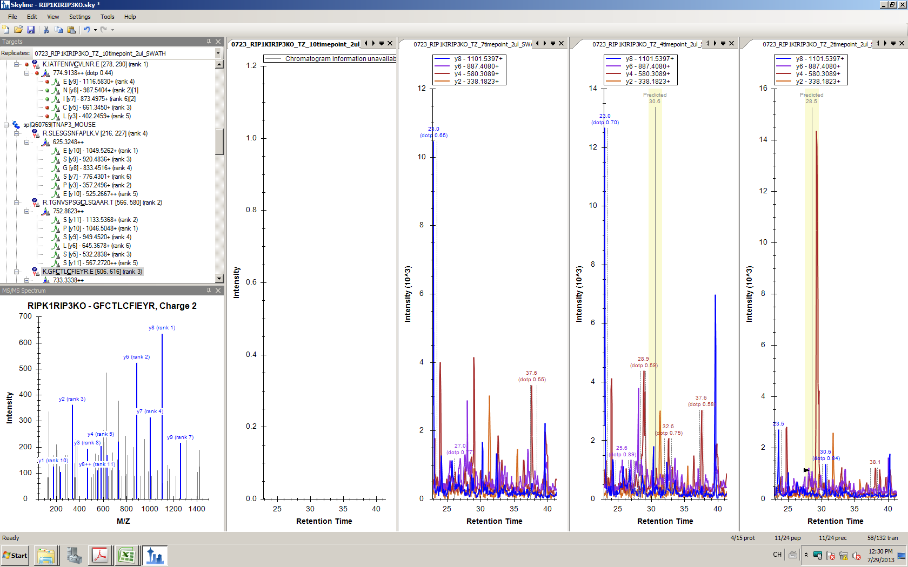The height and width of the screenshot is (567, 908).
Task: Select transition P [y10] - 1046.5048+
Action: click(100, 228)
